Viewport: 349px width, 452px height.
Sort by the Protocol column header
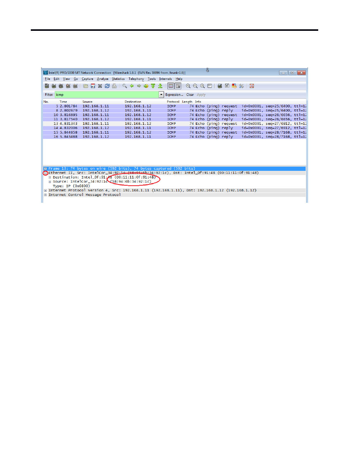(x=173, y=102)
